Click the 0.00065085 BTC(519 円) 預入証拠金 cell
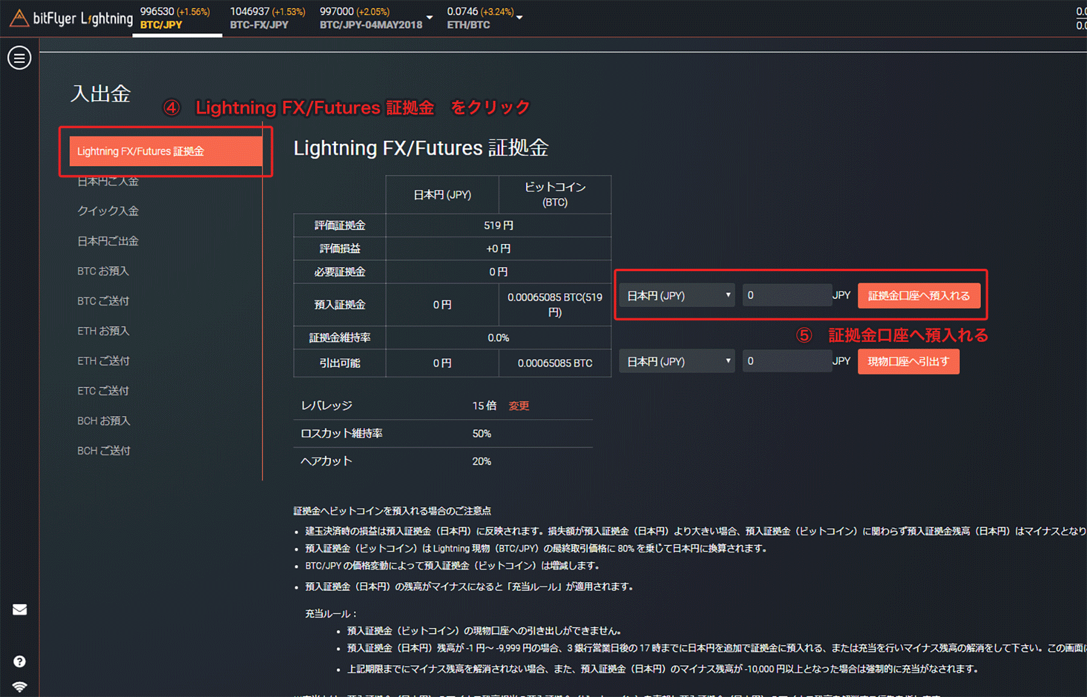1087x697 pixels. tap(555, 304)
